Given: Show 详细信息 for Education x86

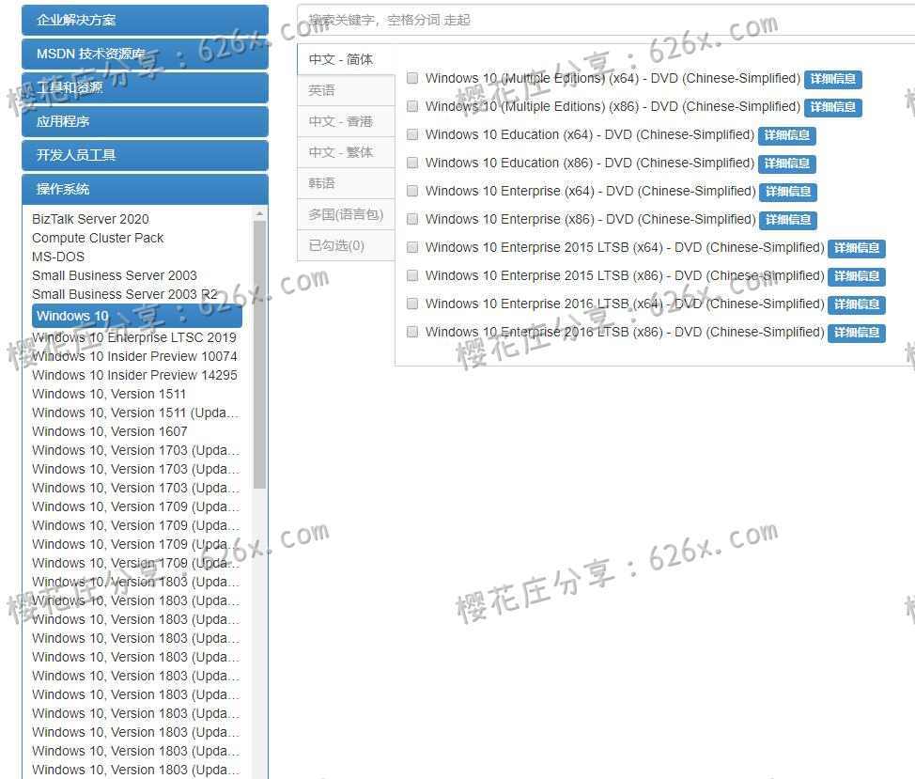Looking at the screenshot, I should 786,164.
